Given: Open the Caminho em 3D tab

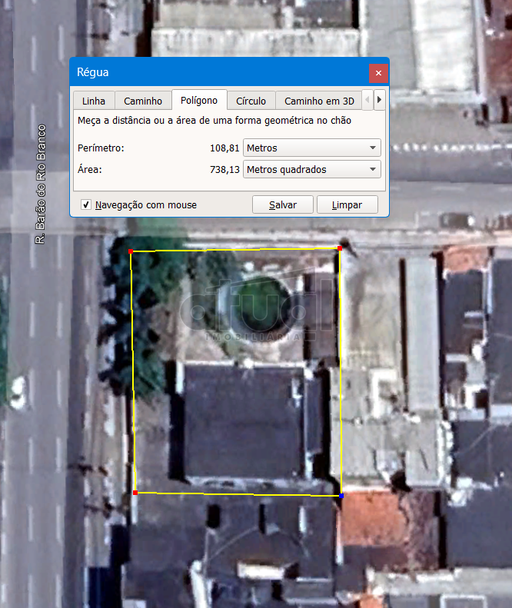Looking at the screenshot, I should 319,101.
